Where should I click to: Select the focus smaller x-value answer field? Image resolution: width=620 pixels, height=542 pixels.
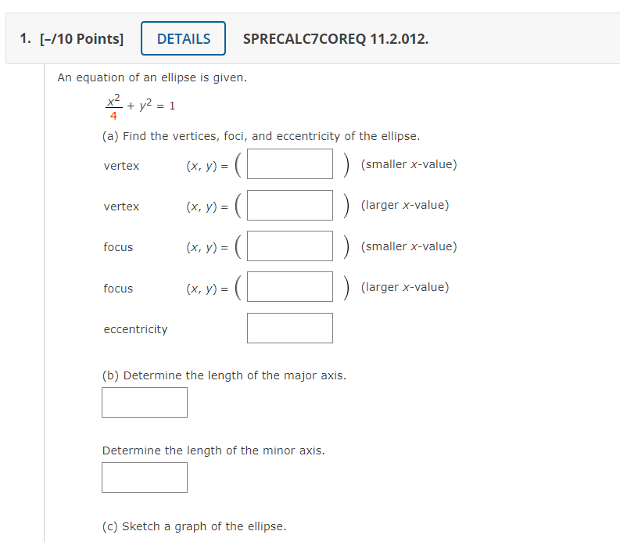coord(290,246)
